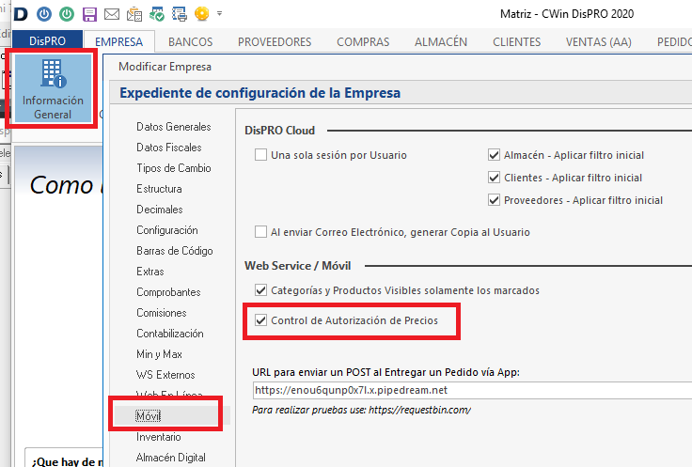The height and width of the screenshot is (467, 692).
Task: Select Barras de Código section
Action: 175,252
